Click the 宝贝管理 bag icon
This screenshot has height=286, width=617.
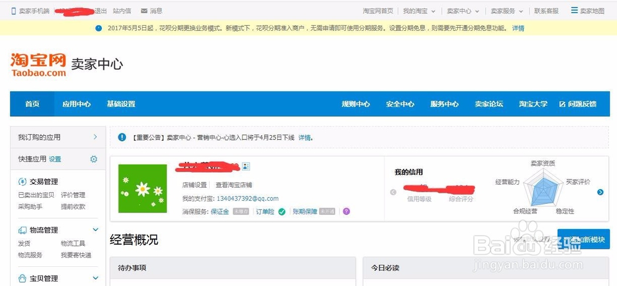point(22,279)
